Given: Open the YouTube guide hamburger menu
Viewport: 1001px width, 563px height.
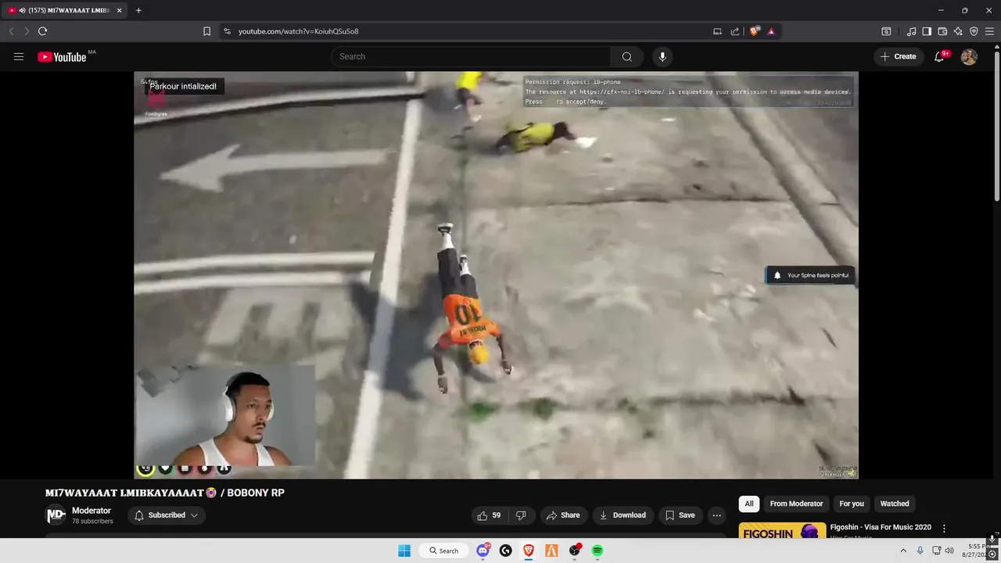Looking at the screenshot, I should (19, 56).
